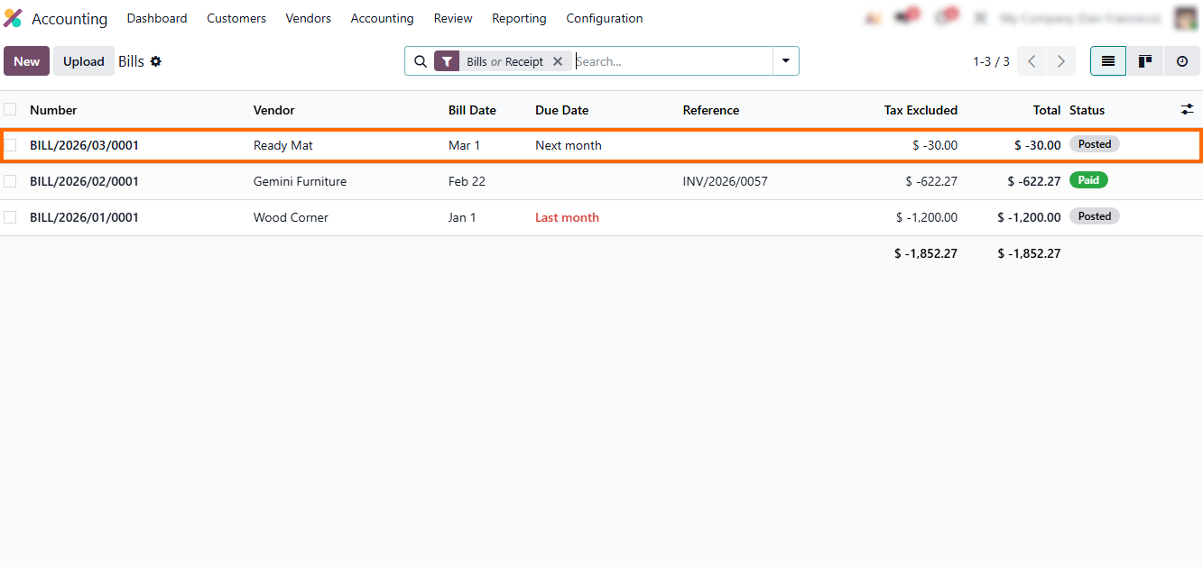Click the Upload button

coord(84,61)
